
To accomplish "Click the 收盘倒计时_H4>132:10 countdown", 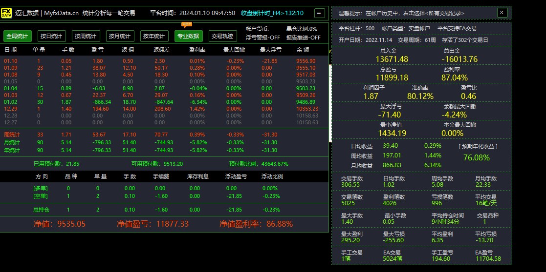I will 272,13.
